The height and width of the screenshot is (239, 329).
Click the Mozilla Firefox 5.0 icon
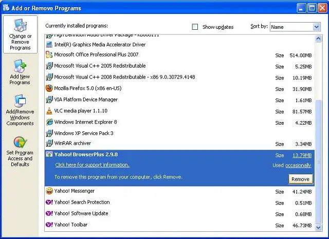(x=49, y=88)
